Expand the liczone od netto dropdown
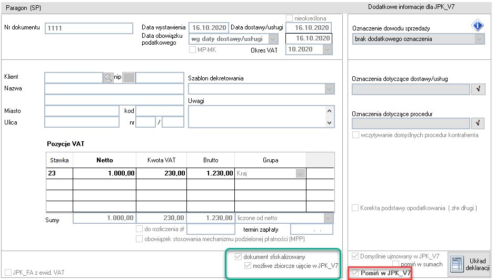The height and width of the screenshot is (280, 495). (x=328, y=218)
